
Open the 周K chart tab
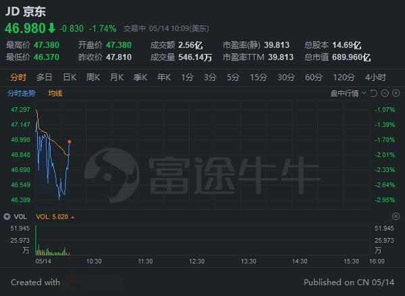[93, 77]
